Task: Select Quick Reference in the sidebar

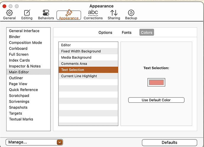Action: tap(28, 90)
